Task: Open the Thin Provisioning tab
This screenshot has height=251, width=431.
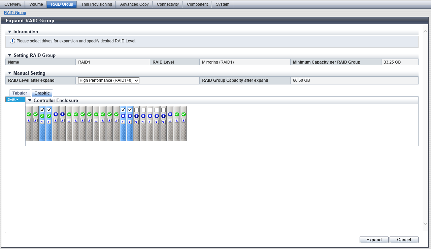Action: (96, 4)
